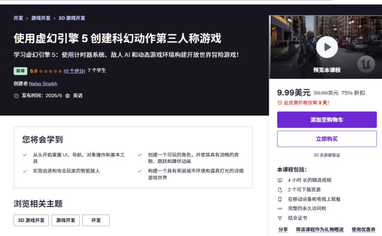The height and width of the screenshot is (236, 382).
Task: Click the 立即购买 button
Action: (x=327, y=139)
